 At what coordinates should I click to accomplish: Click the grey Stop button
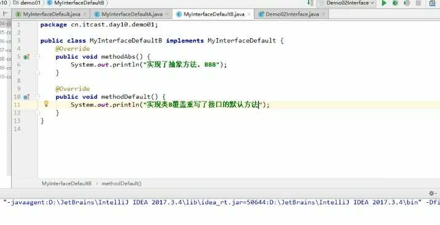[418, 3]
